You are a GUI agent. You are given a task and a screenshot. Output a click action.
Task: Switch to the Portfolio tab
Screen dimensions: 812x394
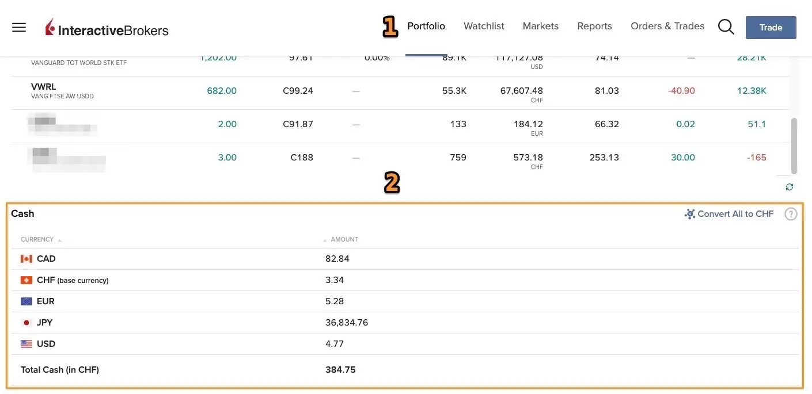pos(426,26)
